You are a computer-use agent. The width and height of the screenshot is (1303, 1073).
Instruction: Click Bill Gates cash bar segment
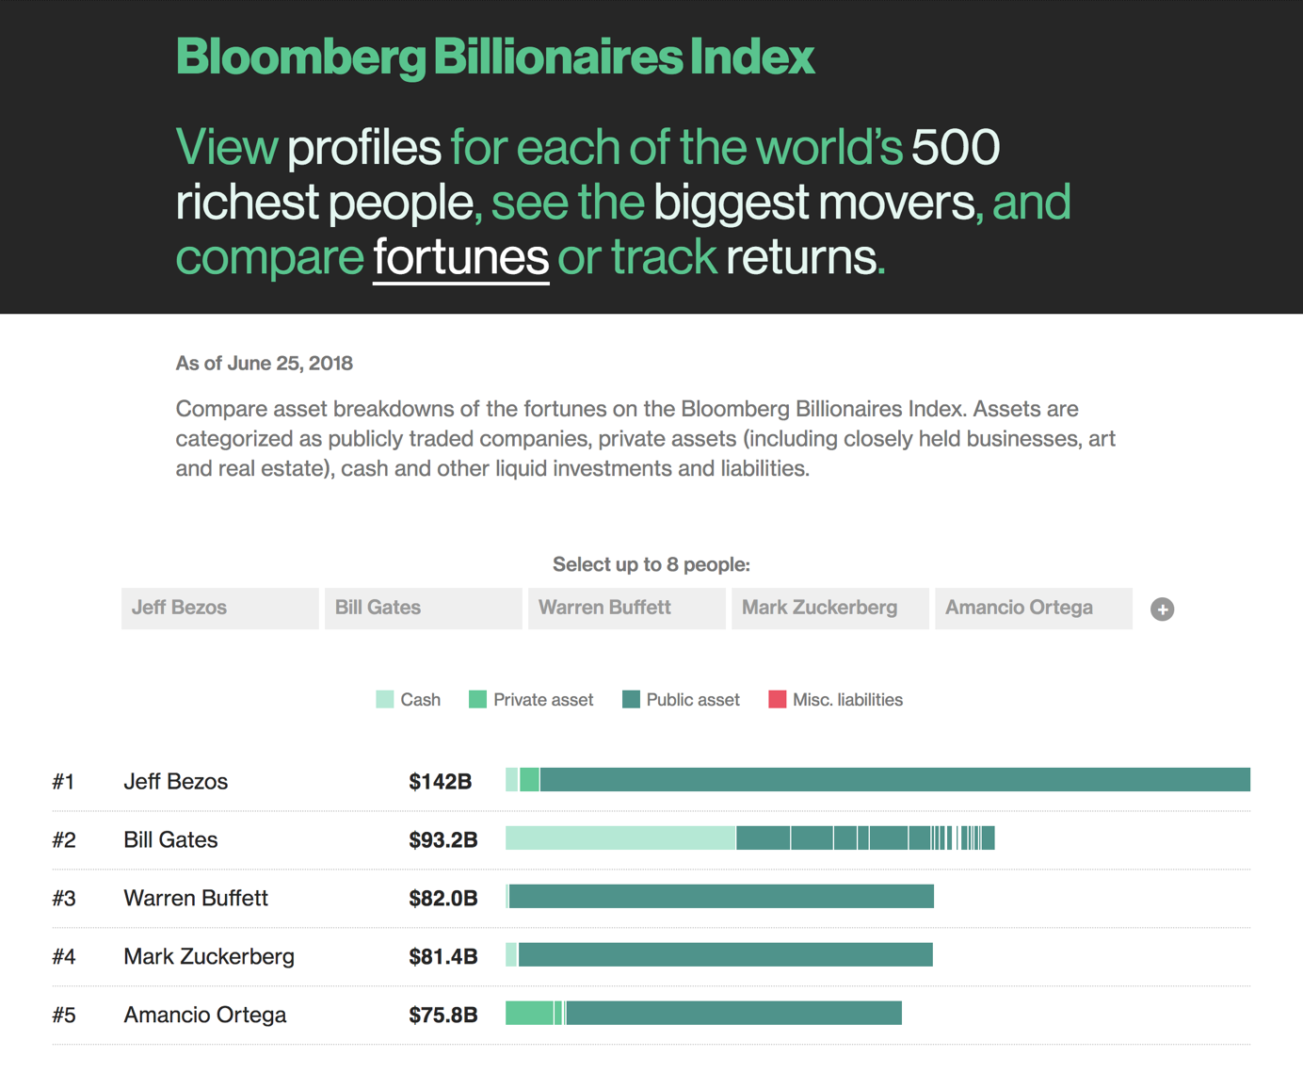click(620, 837)
